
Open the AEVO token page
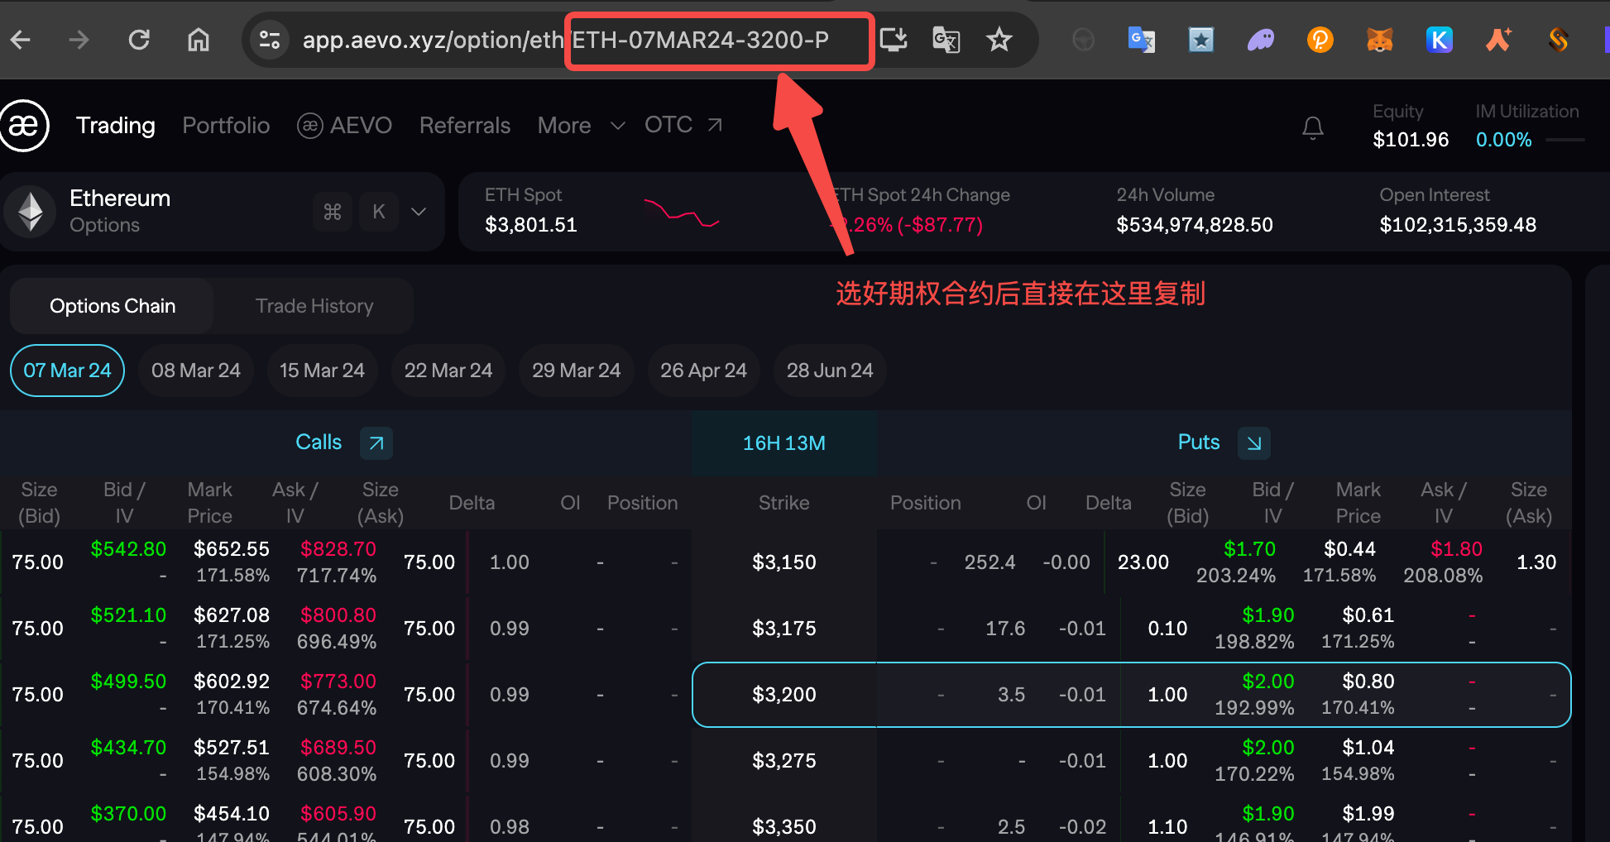click(344, 125)
